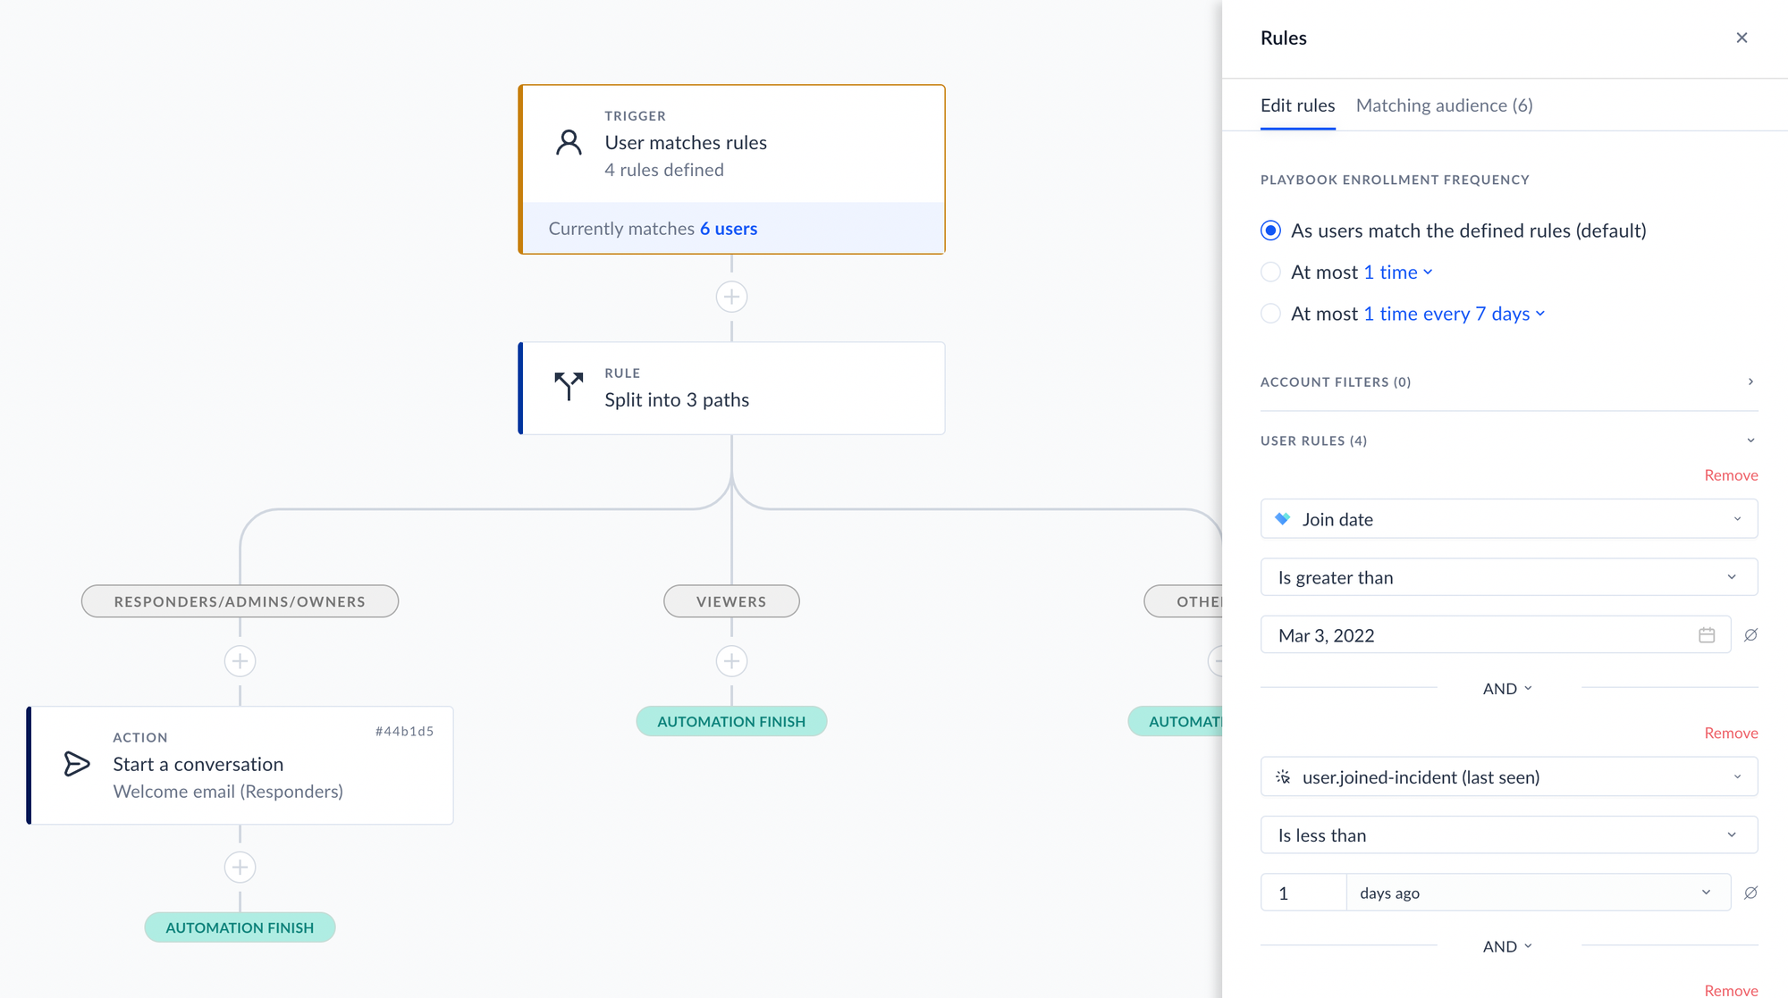Remove the Join date rule
The image size is (1788, 998).
[x=1730, y=475]
